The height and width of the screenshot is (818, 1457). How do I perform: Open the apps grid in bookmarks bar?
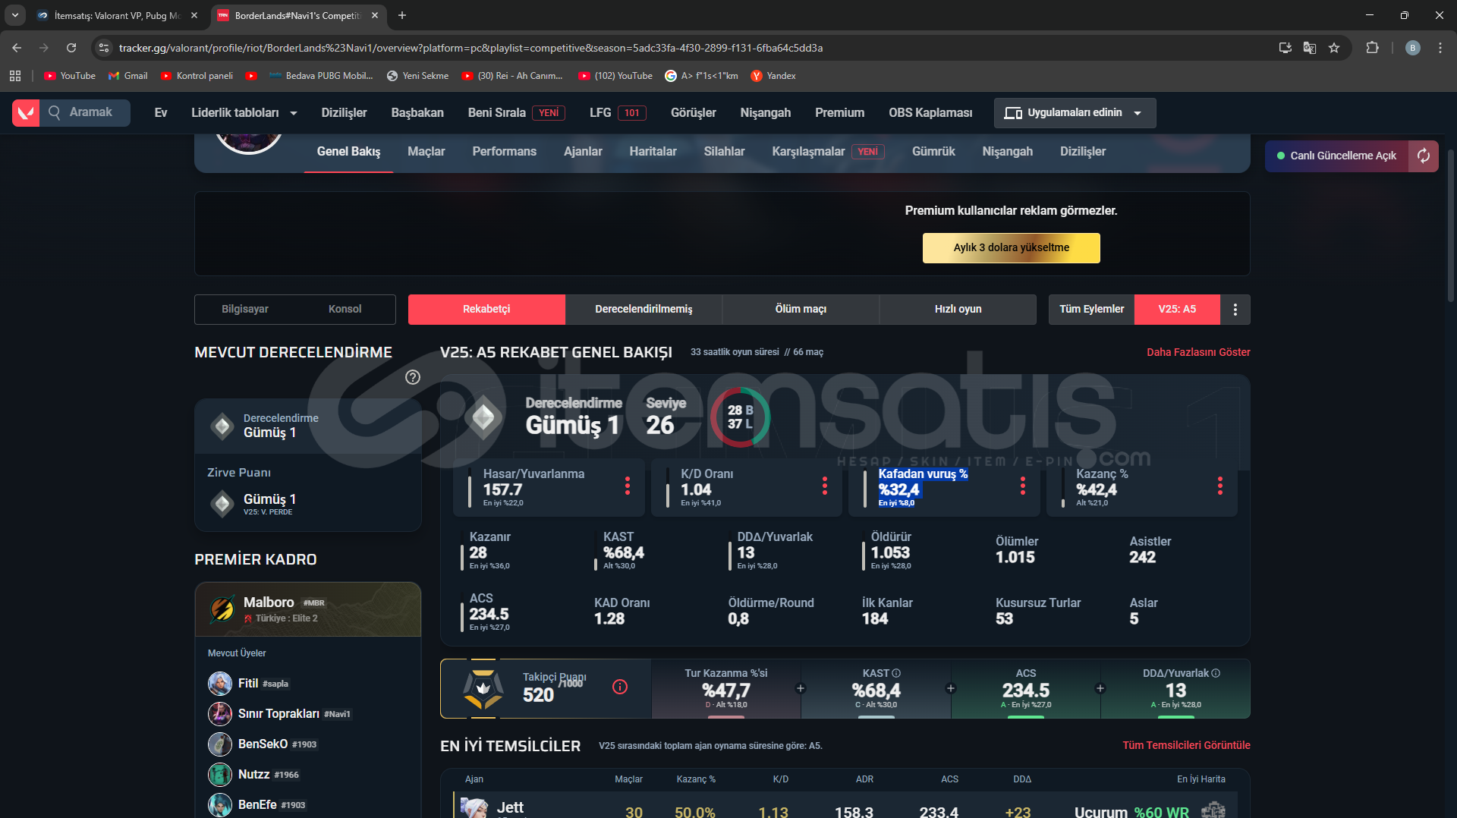[x=15, y=76]
